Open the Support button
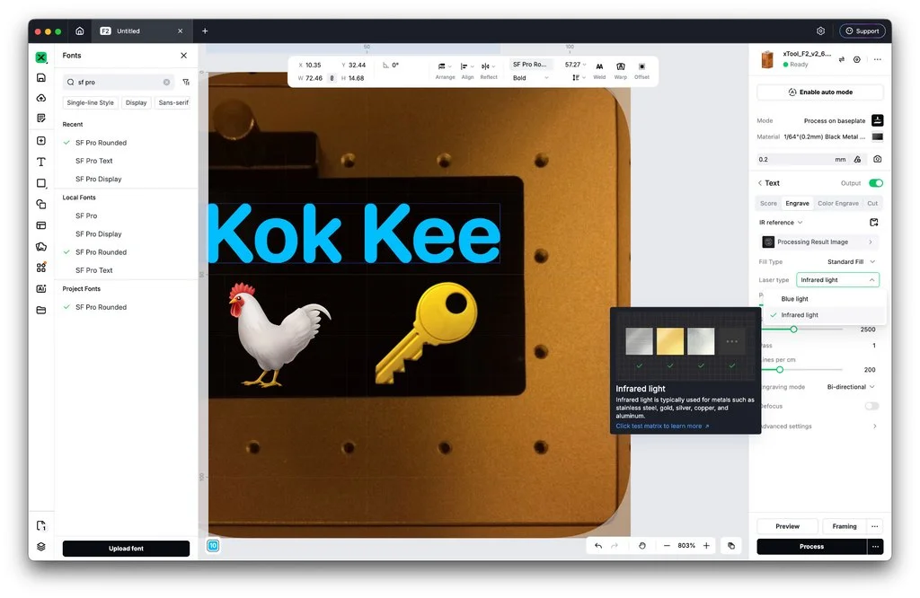This screenshot has height=598, width=920. coord(862,31)
